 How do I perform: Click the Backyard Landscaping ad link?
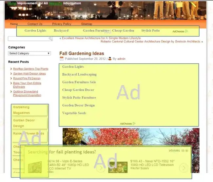coord(79,74)
